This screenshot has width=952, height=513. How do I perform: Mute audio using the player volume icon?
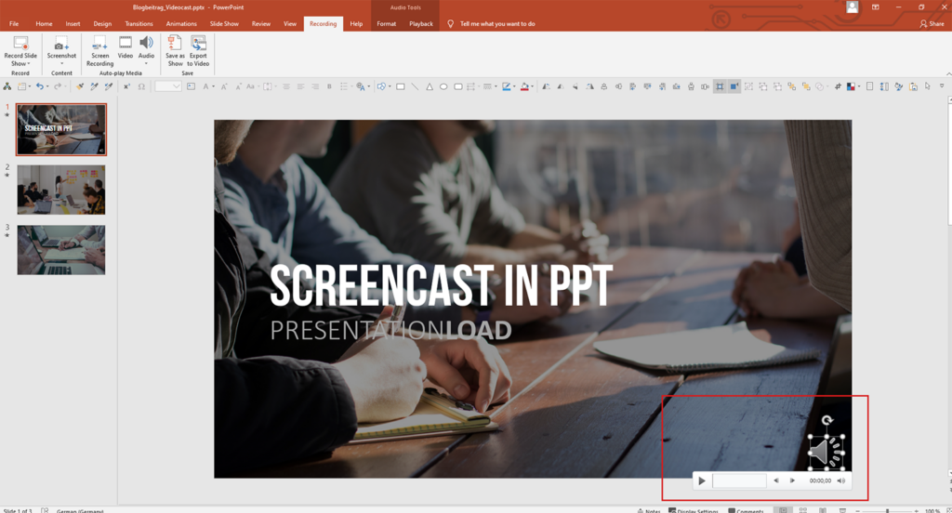click(841, 480)
